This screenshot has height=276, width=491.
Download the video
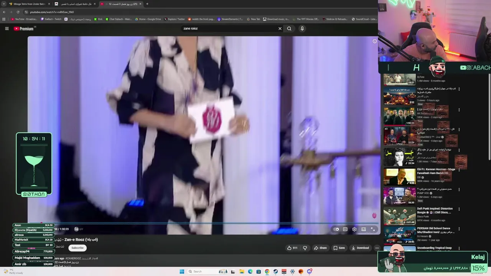pos(360,248)
